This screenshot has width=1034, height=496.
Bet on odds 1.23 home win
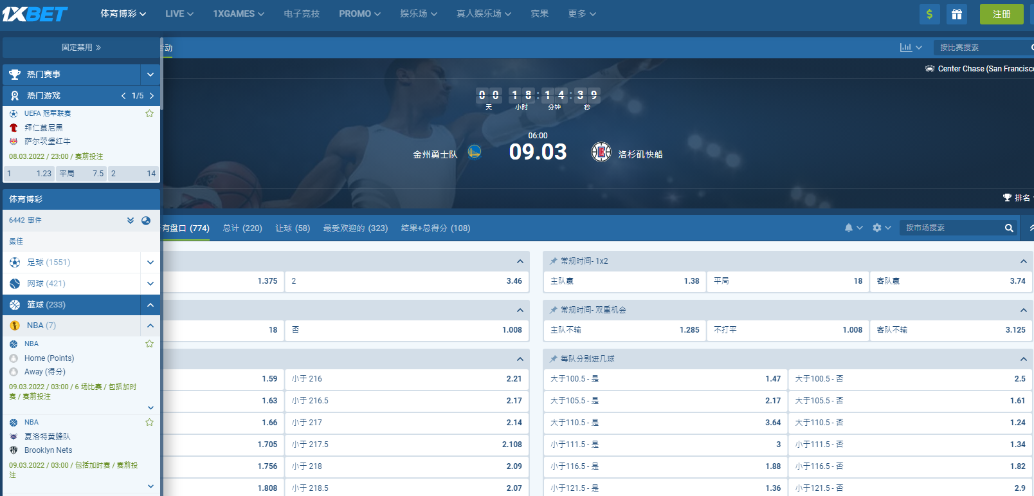coord(30,173)
